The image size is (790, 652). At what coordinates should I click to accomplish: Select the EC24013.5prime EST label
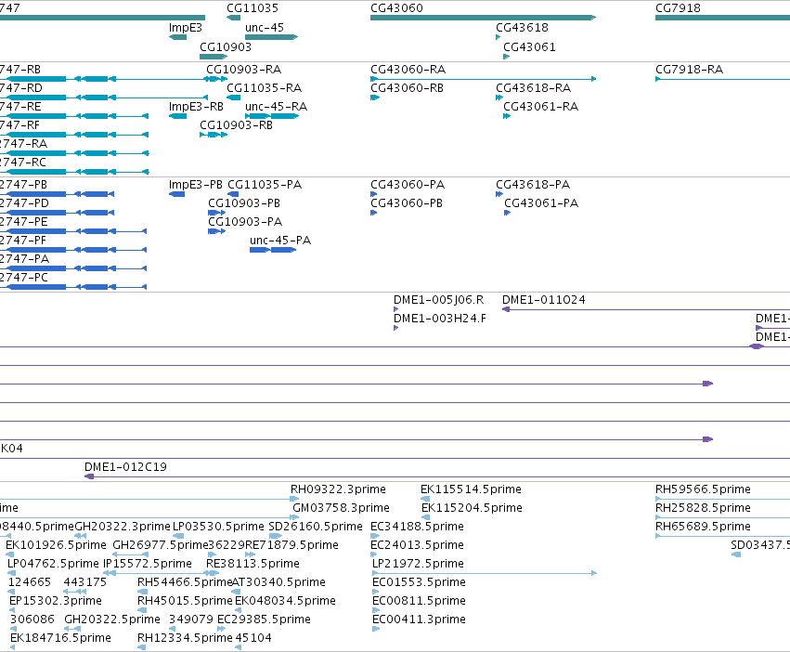tap(417, 545)
